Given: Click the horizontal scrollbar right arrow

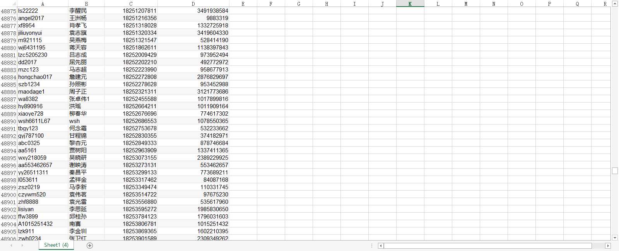Looking at the screenshot, I should (608, 246).
